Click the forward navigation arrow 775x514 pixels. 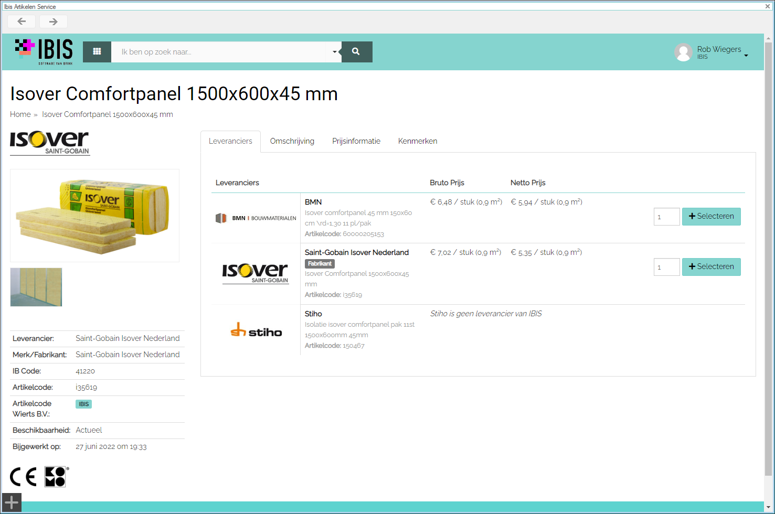pyautogui.click(x=53, y=22)
